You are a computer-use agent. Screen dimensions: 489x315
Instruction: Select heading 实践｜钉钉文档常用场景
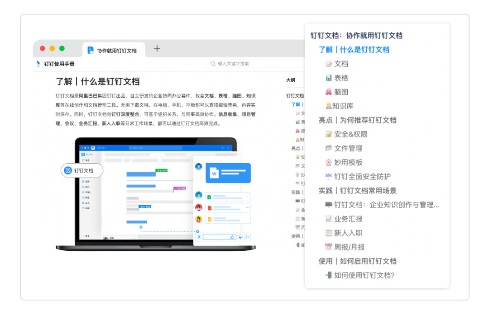click(358, 191)
